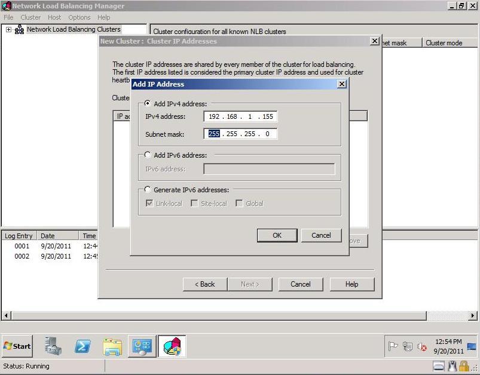Click the IPv4 address input field
Image resolution: width=480 pixels, height=375 pixels.
click(x=240, y=116)
